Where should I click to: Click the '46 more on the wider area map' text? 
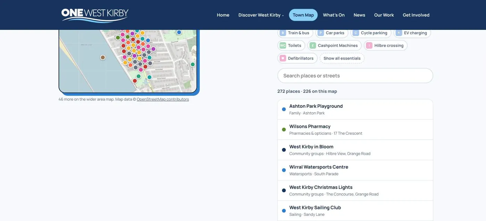[x=86, y=99]
